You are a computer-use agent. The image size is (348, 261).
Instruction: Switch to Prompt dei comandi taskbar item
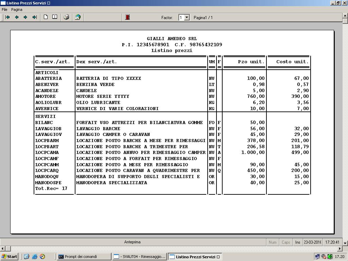[x=84, y=257]
